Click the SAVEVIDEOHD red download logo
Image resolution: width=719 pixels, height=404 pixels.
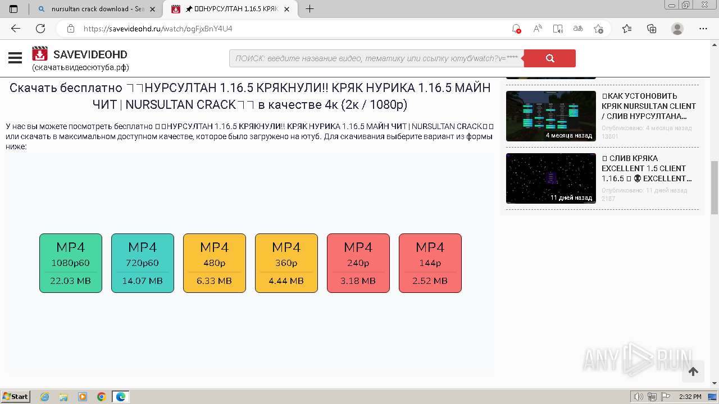[x=40, y=54]
